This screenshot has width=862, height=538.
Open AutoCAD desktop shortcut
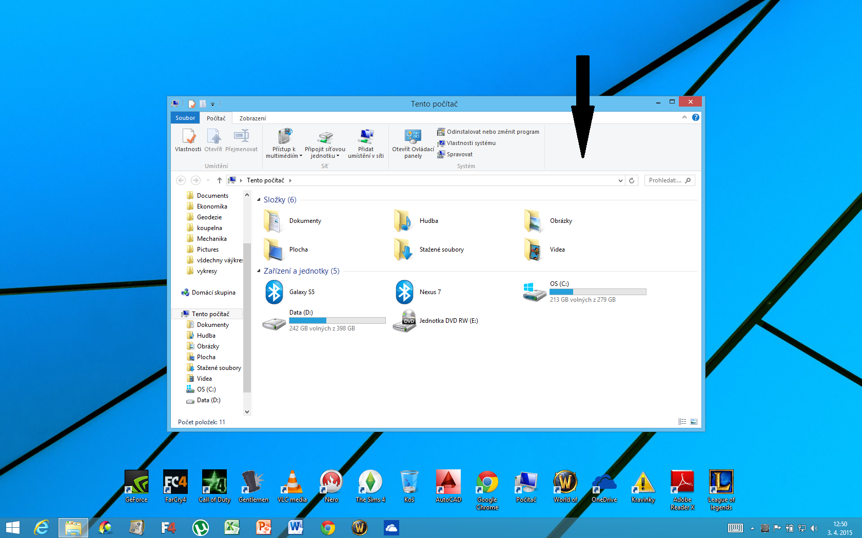[x=448, y=486]
